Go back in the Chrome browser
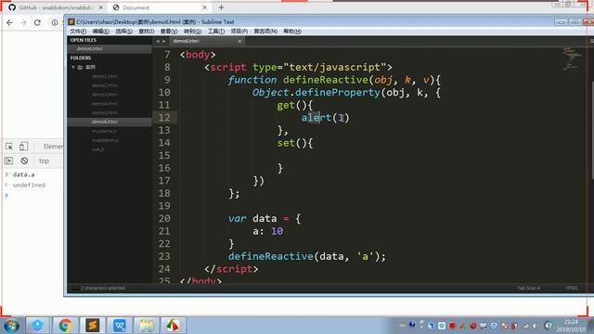Viewport: 594px width, 334px height. [10, 22]
